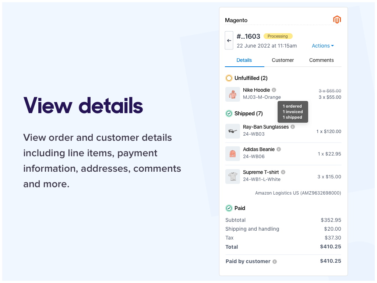This screenshot has height=283, width=377.
Task: Click the order number #...1603
Action: point(248,36)
